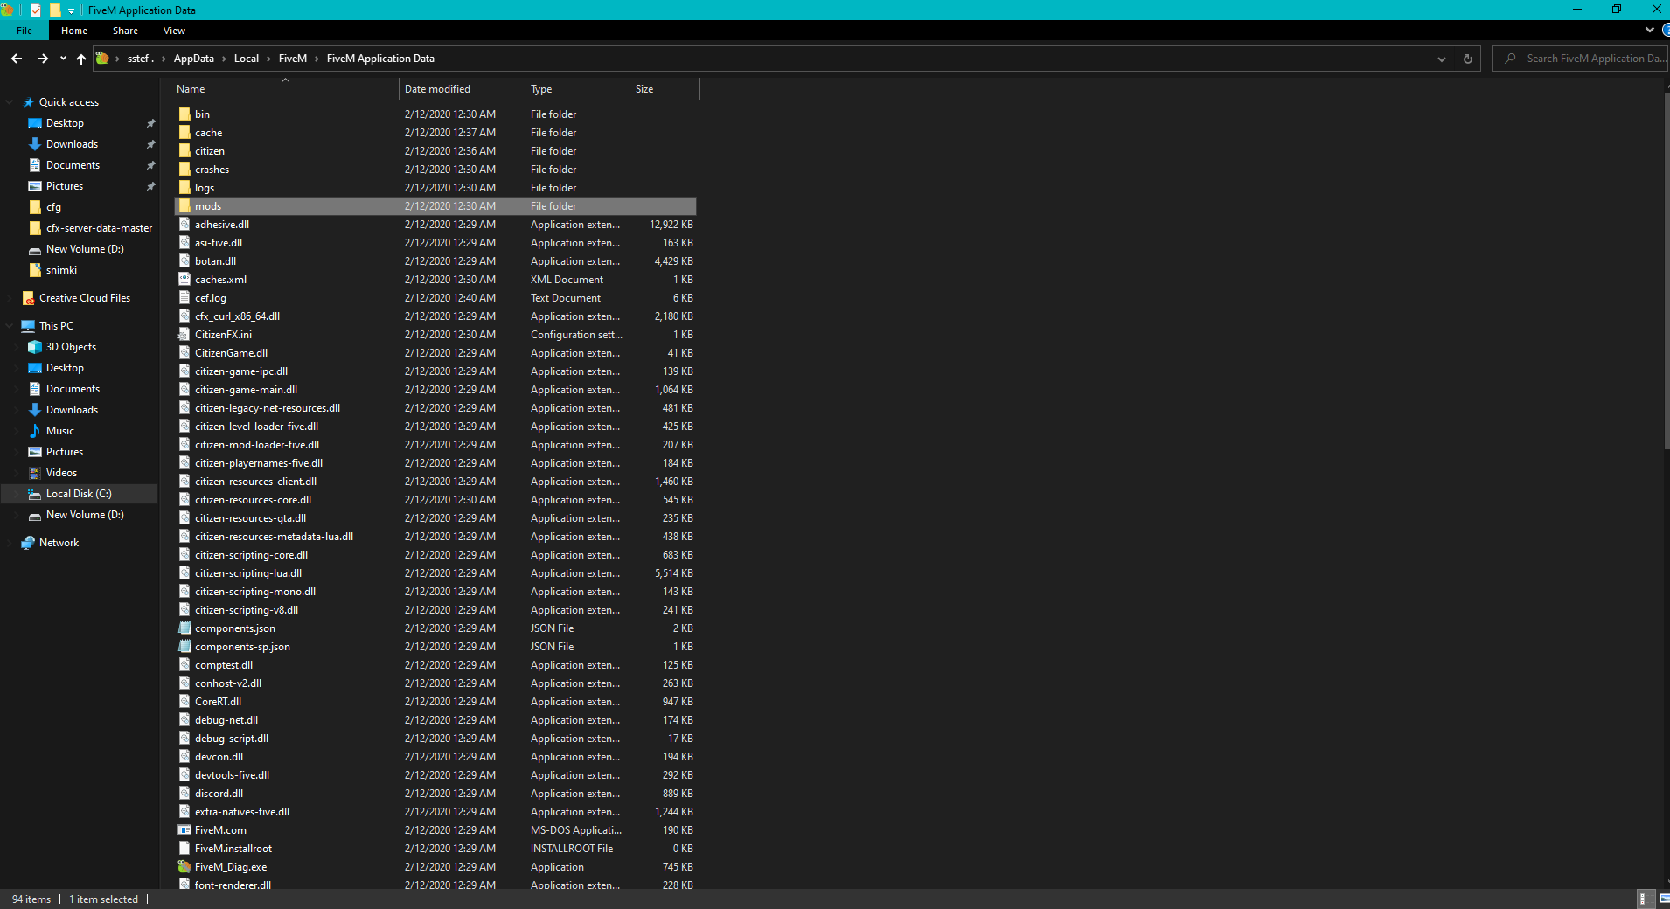Select the caches.xml file icon
The height and width of the screenshot is (909, 1670).
[x=184, y=280]
